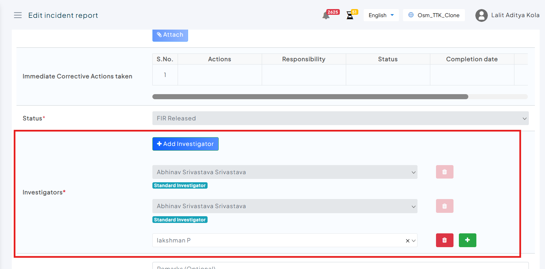545x269 pixels.
Task: Open the English language dropdown
Action: [381, 15]
